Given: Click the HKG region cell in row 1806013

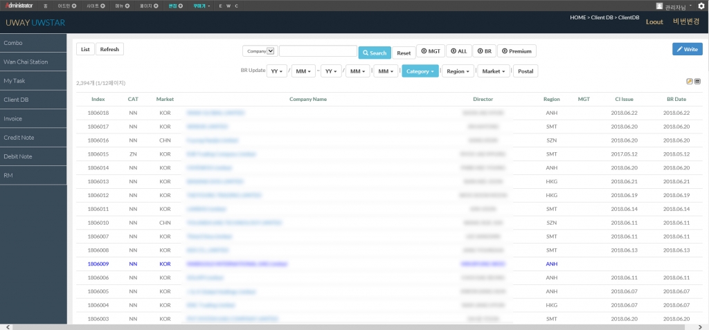Looking at the screenshot, I should click(552, 181).
